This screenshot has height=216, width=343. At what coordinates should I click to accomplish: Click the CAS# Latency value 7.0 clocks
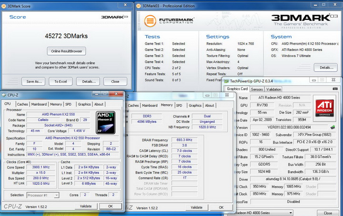(184, 151)
